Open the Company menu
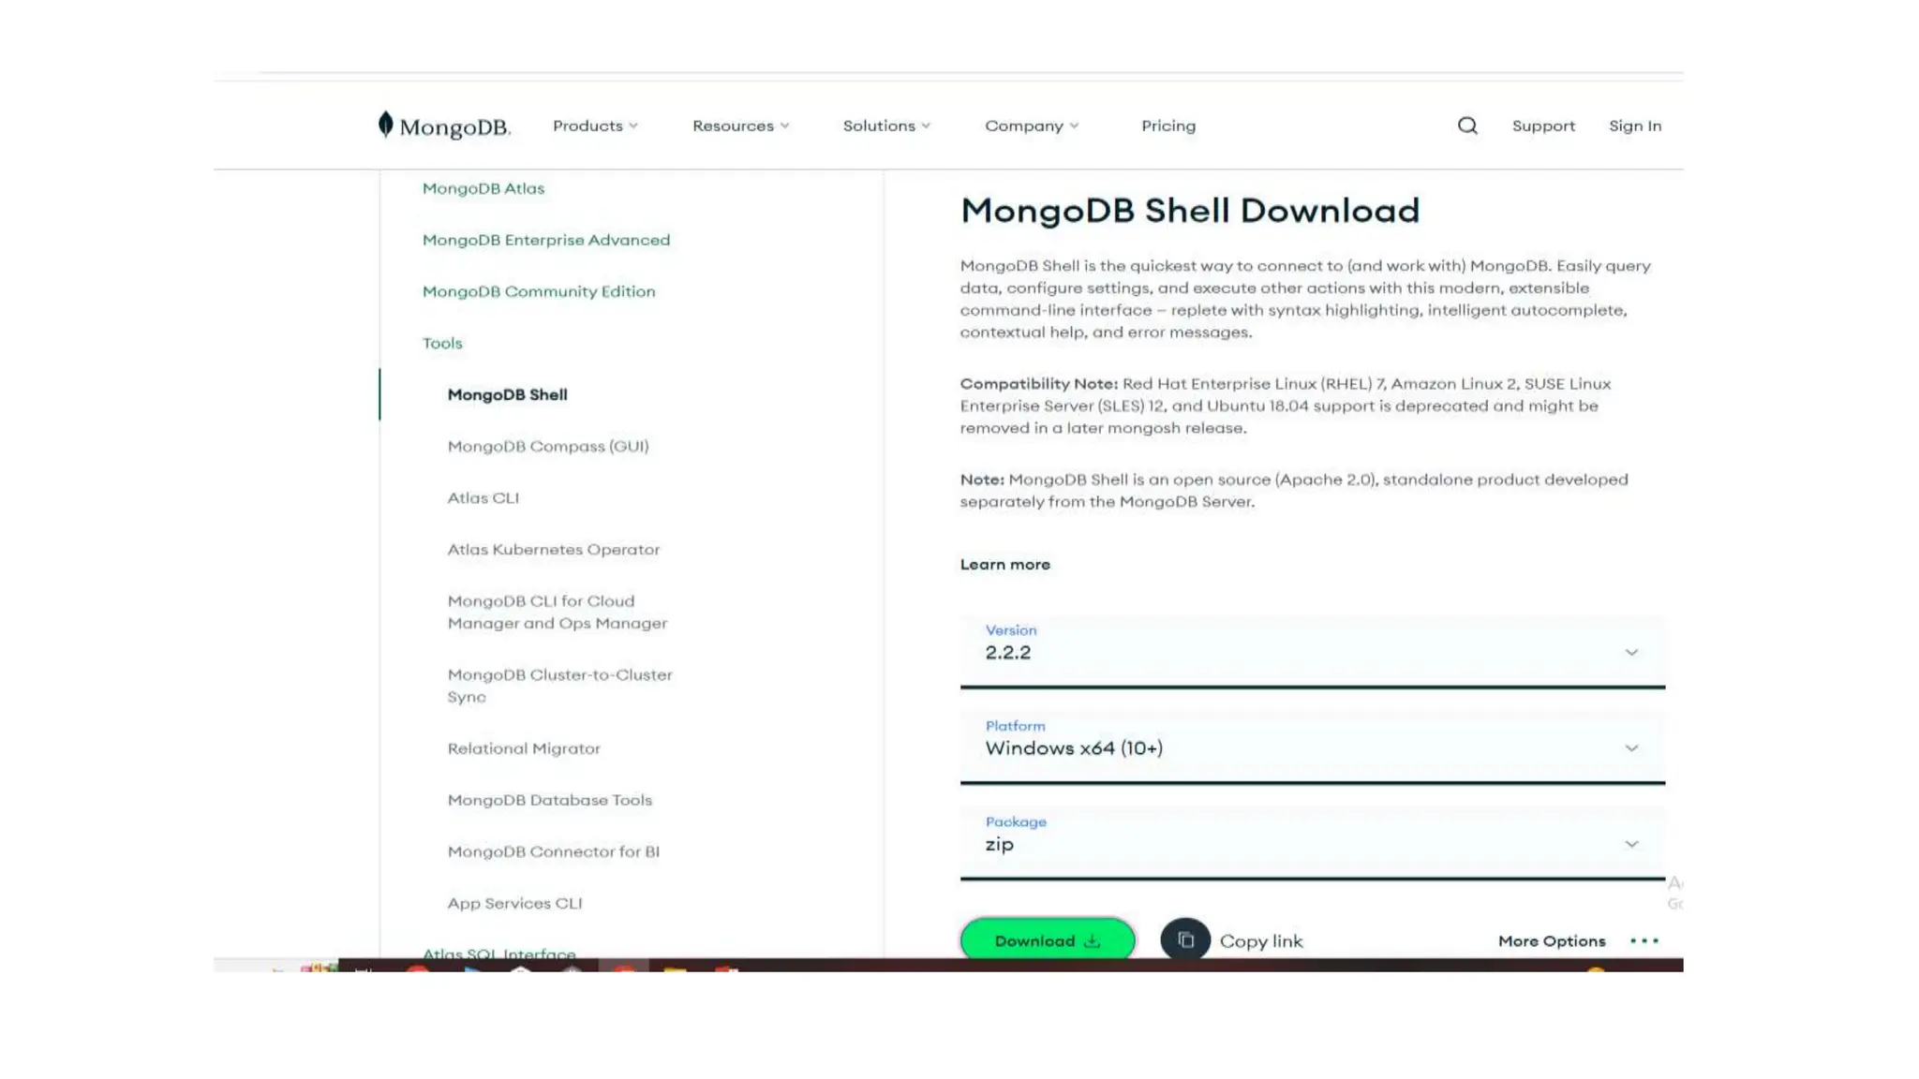The width and height of the screenshot is (1919, 1079). coord(1031,126)
